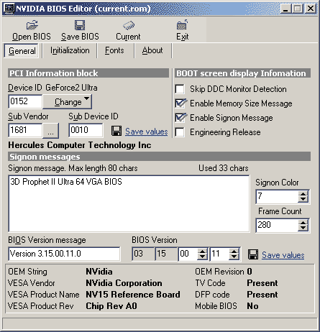Screen dimensions: 320x332
Task: Click floppy icon beside BIOS Version Save values
Action: tap(253, 254)
